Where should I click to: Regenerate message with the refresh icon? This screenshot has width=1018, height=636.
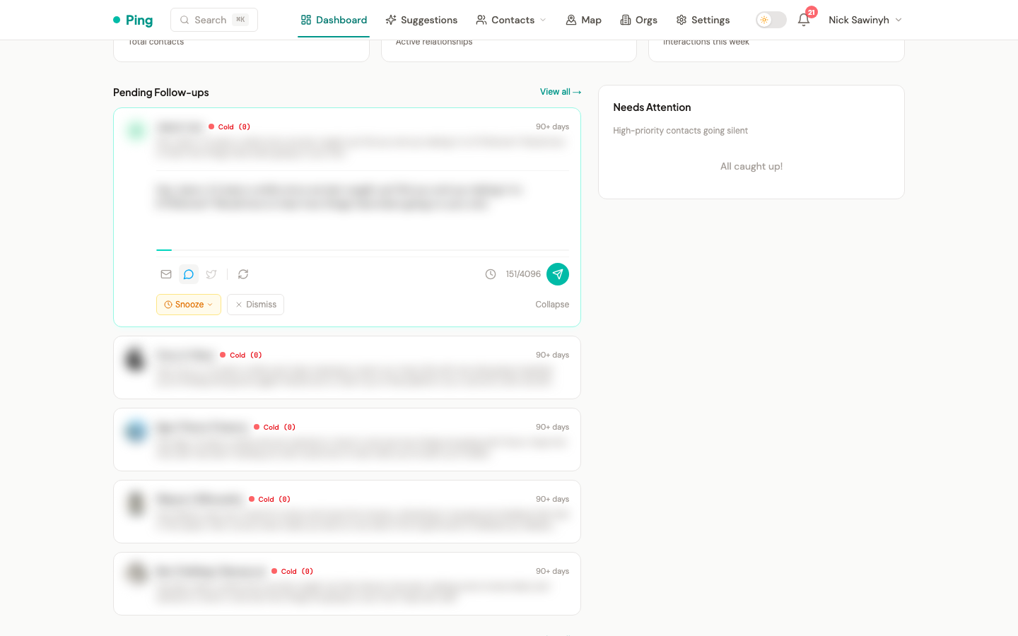point(243,274)
